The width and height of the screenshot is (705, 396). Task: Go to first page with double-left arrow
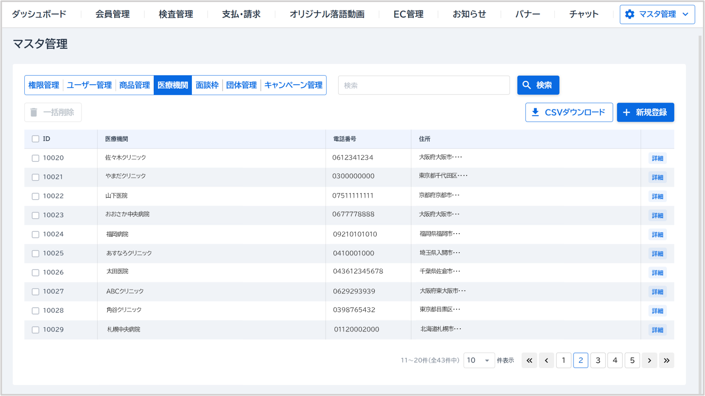[529, 361]
